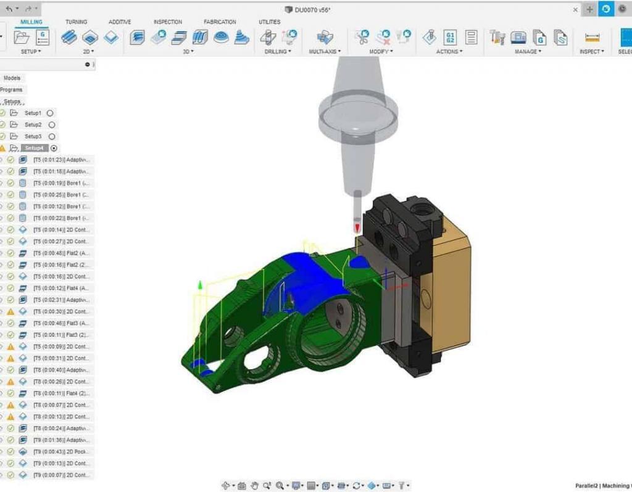
Task: Open the MULTI-AXIS dropdown menu
Action: pos(325,52)
